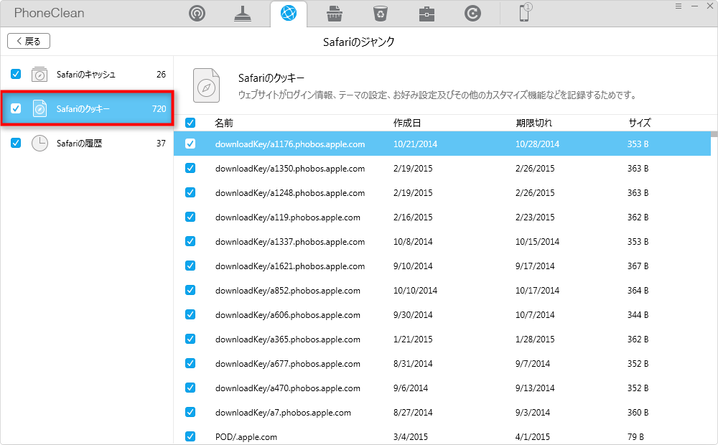Select downloadKey/a606.phobos.apple.com cookie name
This screenshot has height=445, width=718.
pyautogui.click(x=288, y=315)
